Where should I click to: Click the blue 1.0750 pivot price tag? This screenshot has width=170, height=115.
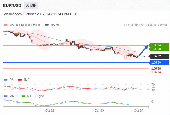159,62
